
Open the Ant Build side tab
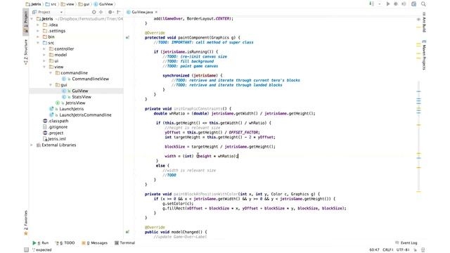click(x=424, y=22)
